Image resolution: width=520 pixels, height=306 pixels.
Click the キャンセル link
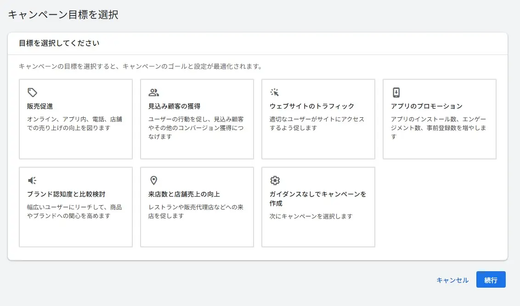point(452,279)
